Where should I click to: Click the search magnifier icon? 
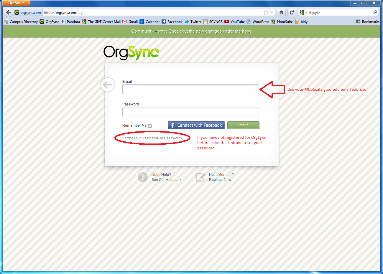375,12
